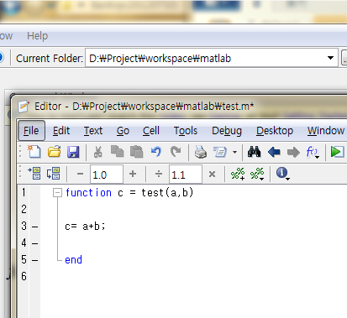Screen dimensions: 347x318
Task: Open a file with the folder icon
Action: (54, 152)
